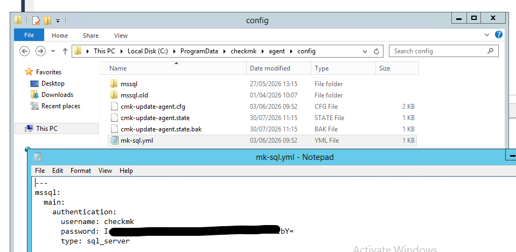Close the config Explorer window
This screenshot has height=252, width=516.
point(493,18)
